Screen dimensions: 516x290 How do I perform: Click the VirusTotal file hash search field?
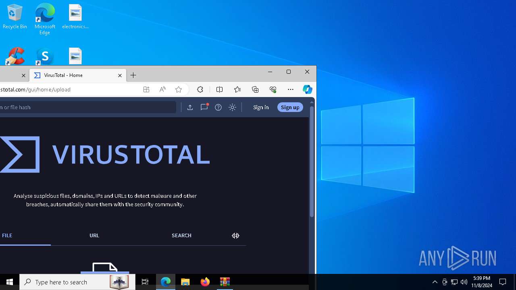tap(87, 107)
